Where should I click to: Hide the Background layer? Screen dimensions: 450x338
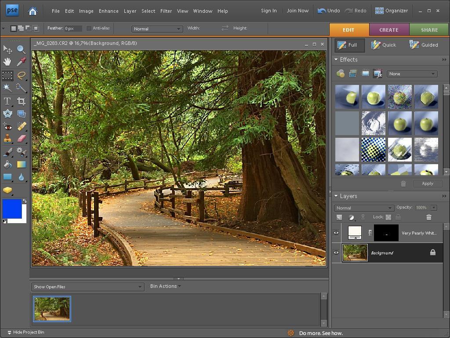coord(336,253)
